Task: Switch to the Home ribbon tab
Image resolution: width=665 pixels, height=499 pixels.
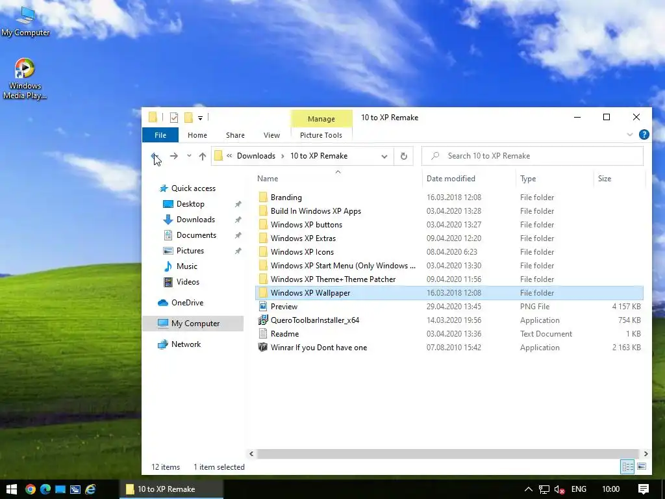Action: click(x=197, y=135)
